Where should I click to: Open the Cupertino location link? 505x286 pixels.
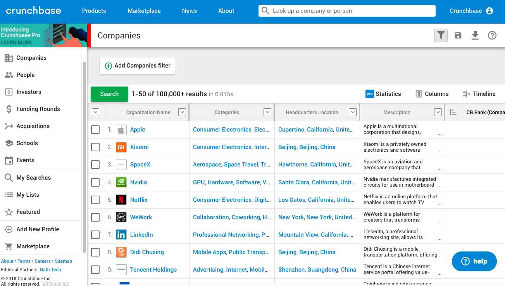(291, 130)
